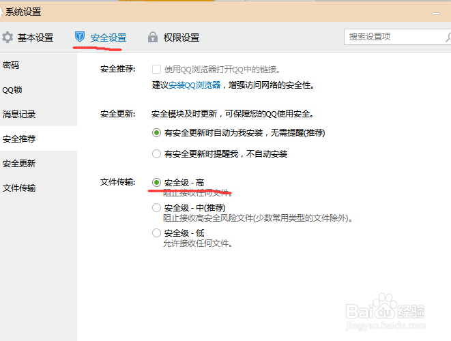Click the 文件传输: section label
The height and width of the screenshot is (341, 451).
coord(117,182)
